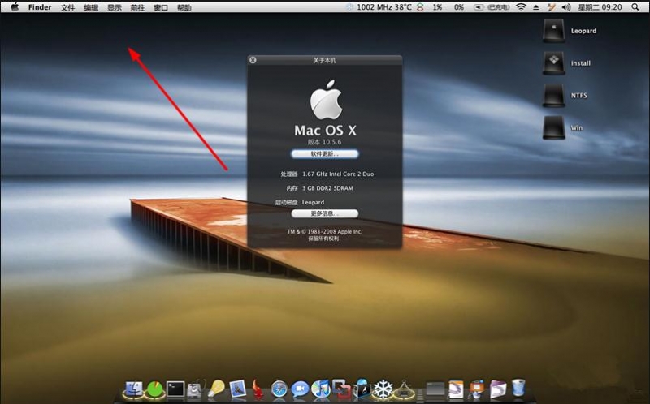This screenshot has height=404, width=650.
Task: Open the 窗口 menu
Action: coord(161,7)
